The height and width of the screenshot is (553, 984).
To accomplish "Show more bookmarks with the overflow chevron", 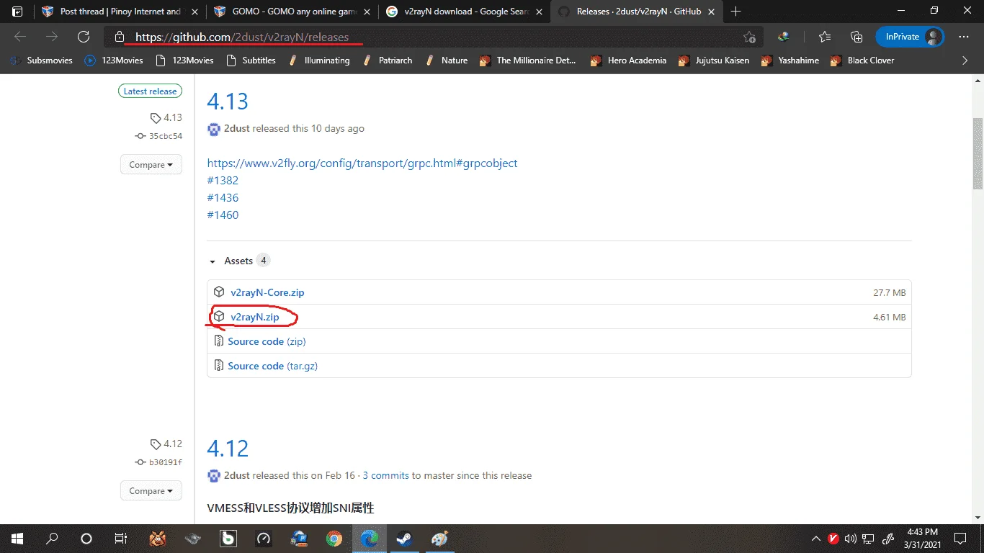I will coord(965,60).
